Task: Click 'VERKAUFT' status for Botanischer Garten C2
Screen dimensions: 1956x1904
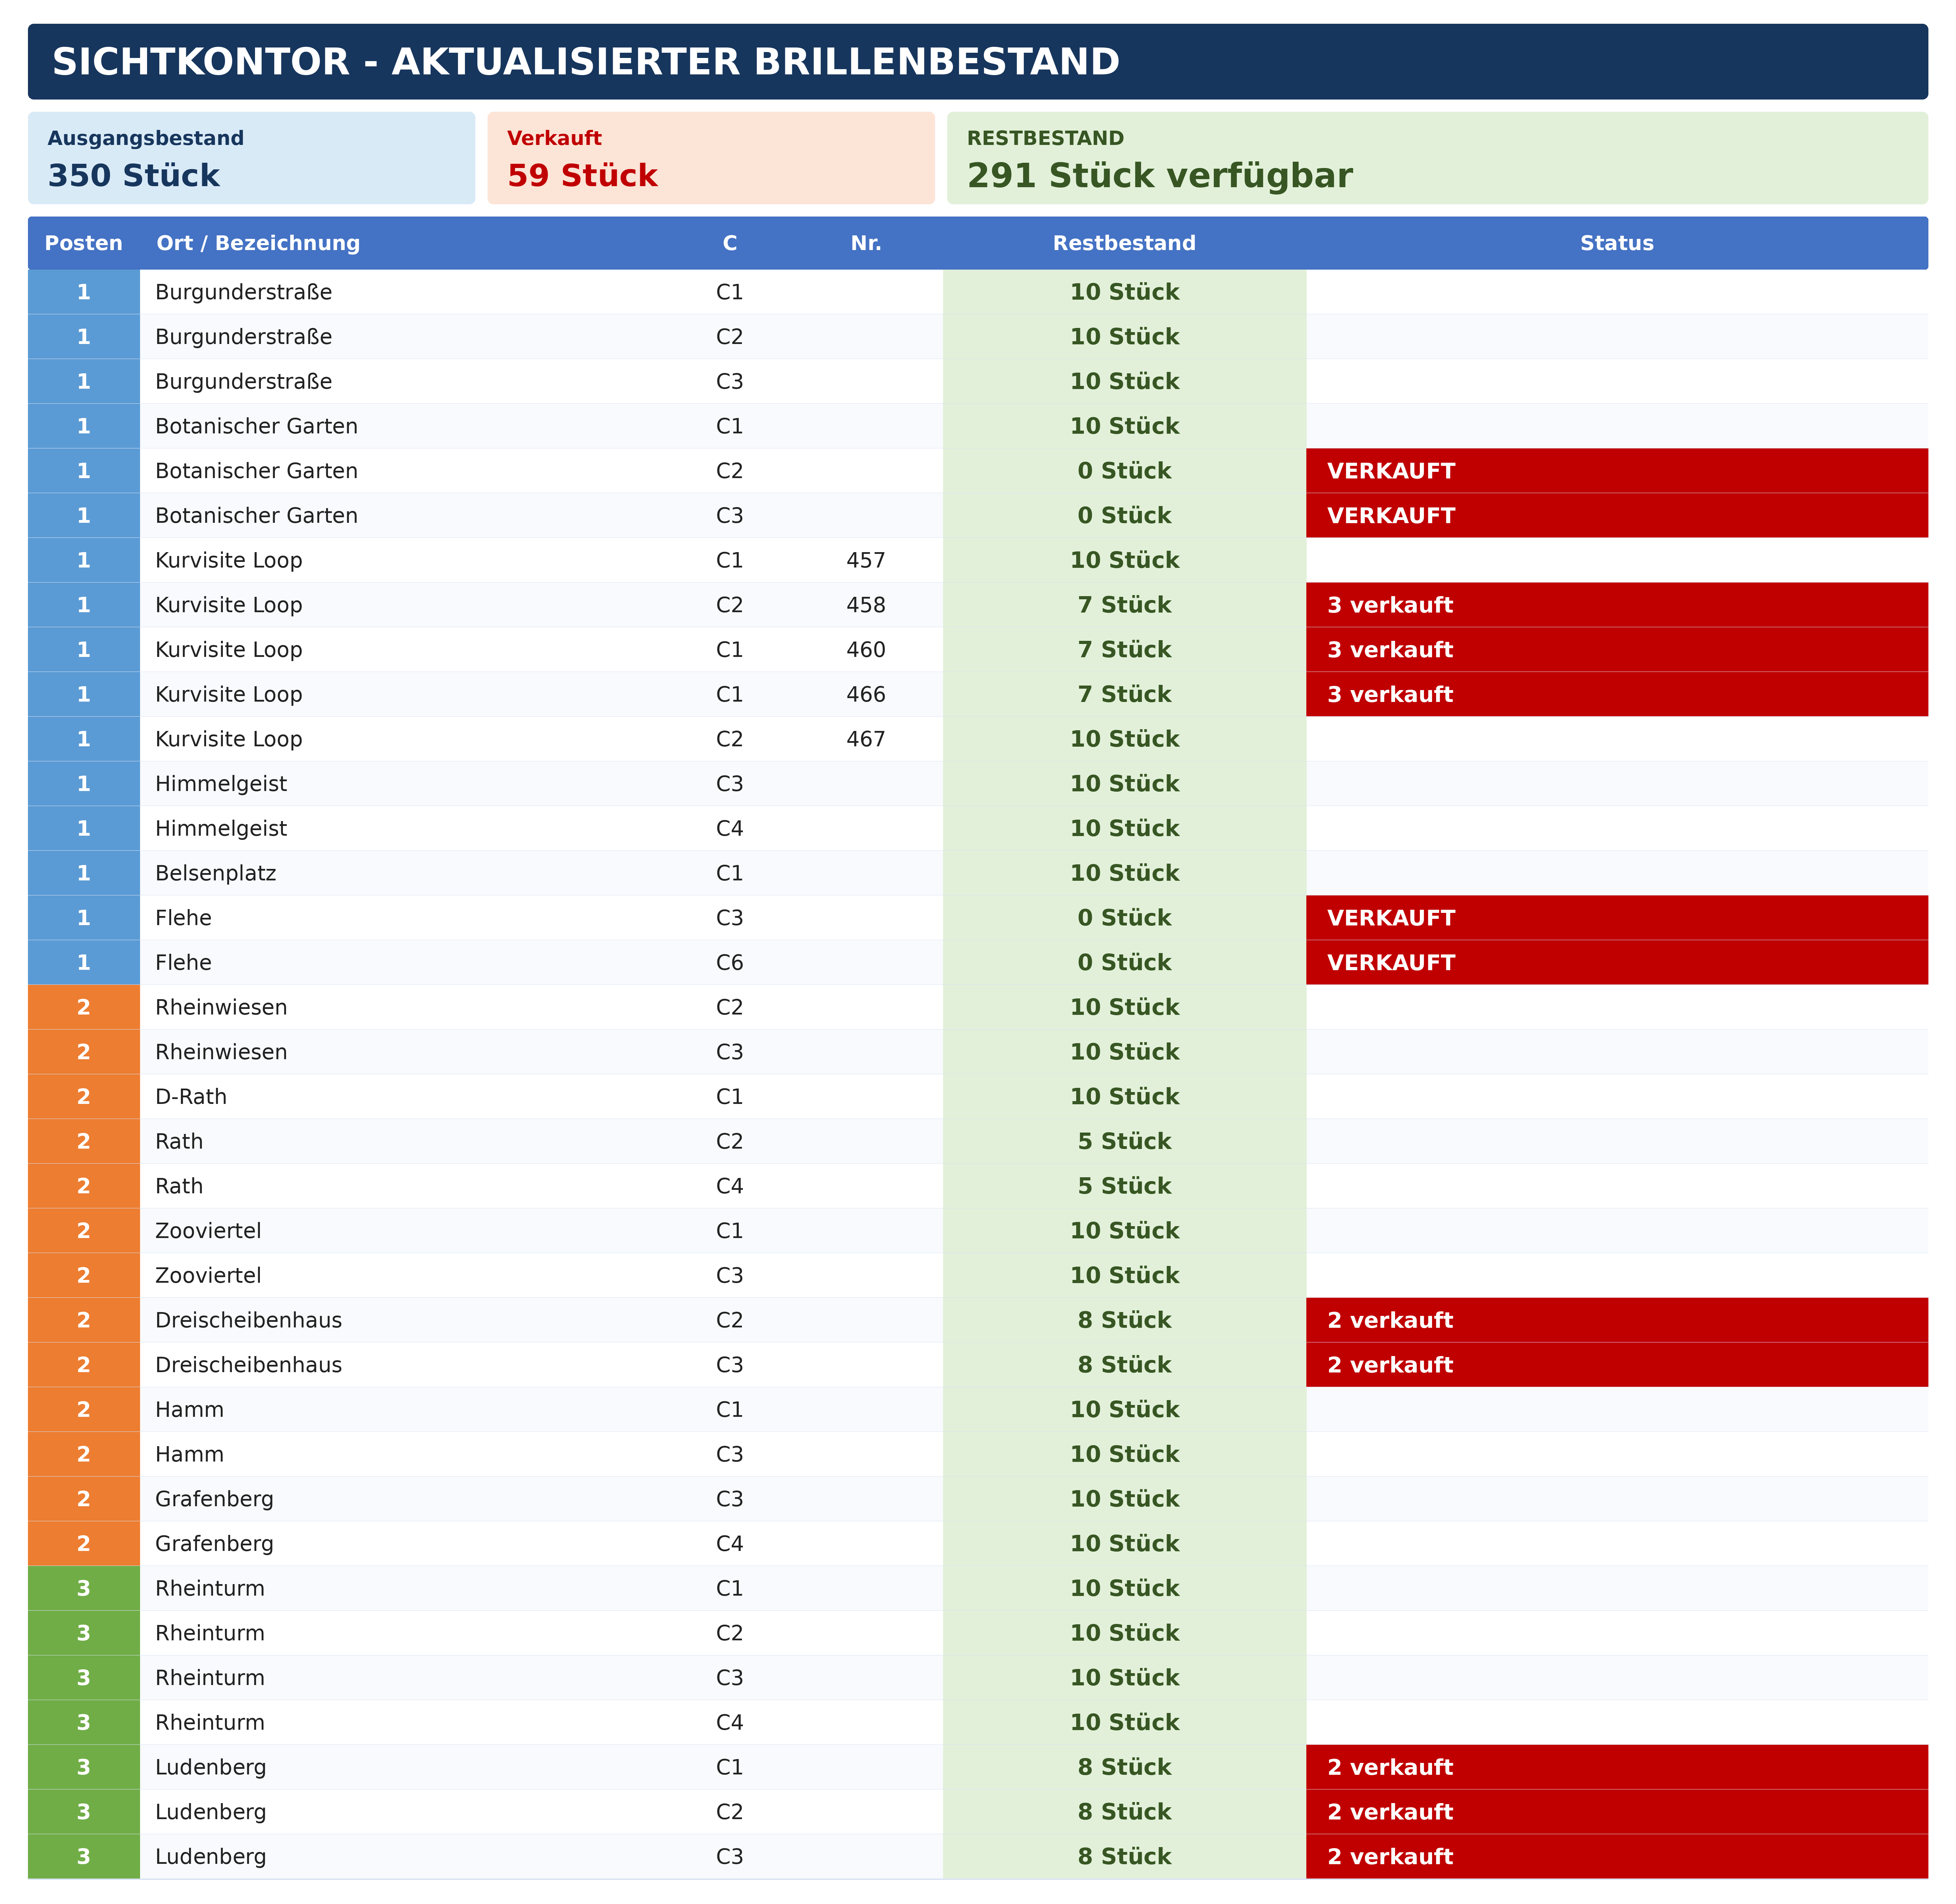Action: click(x=1391, y=471)
